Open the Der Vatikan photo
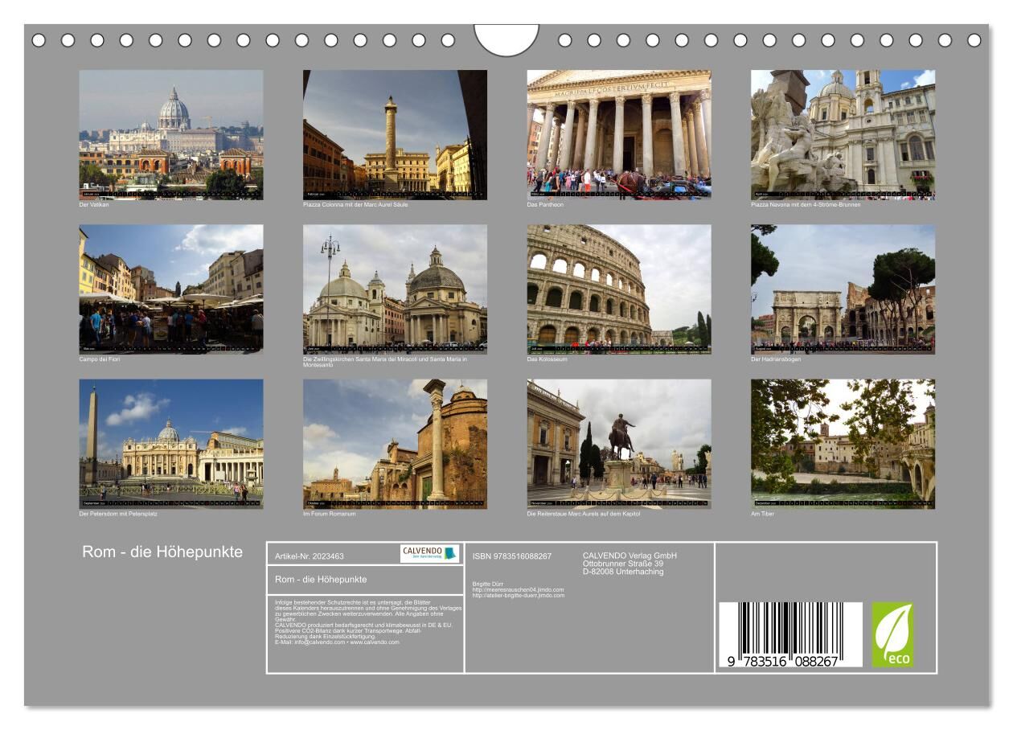1013x730 pixels. click(x=170, y=133)
